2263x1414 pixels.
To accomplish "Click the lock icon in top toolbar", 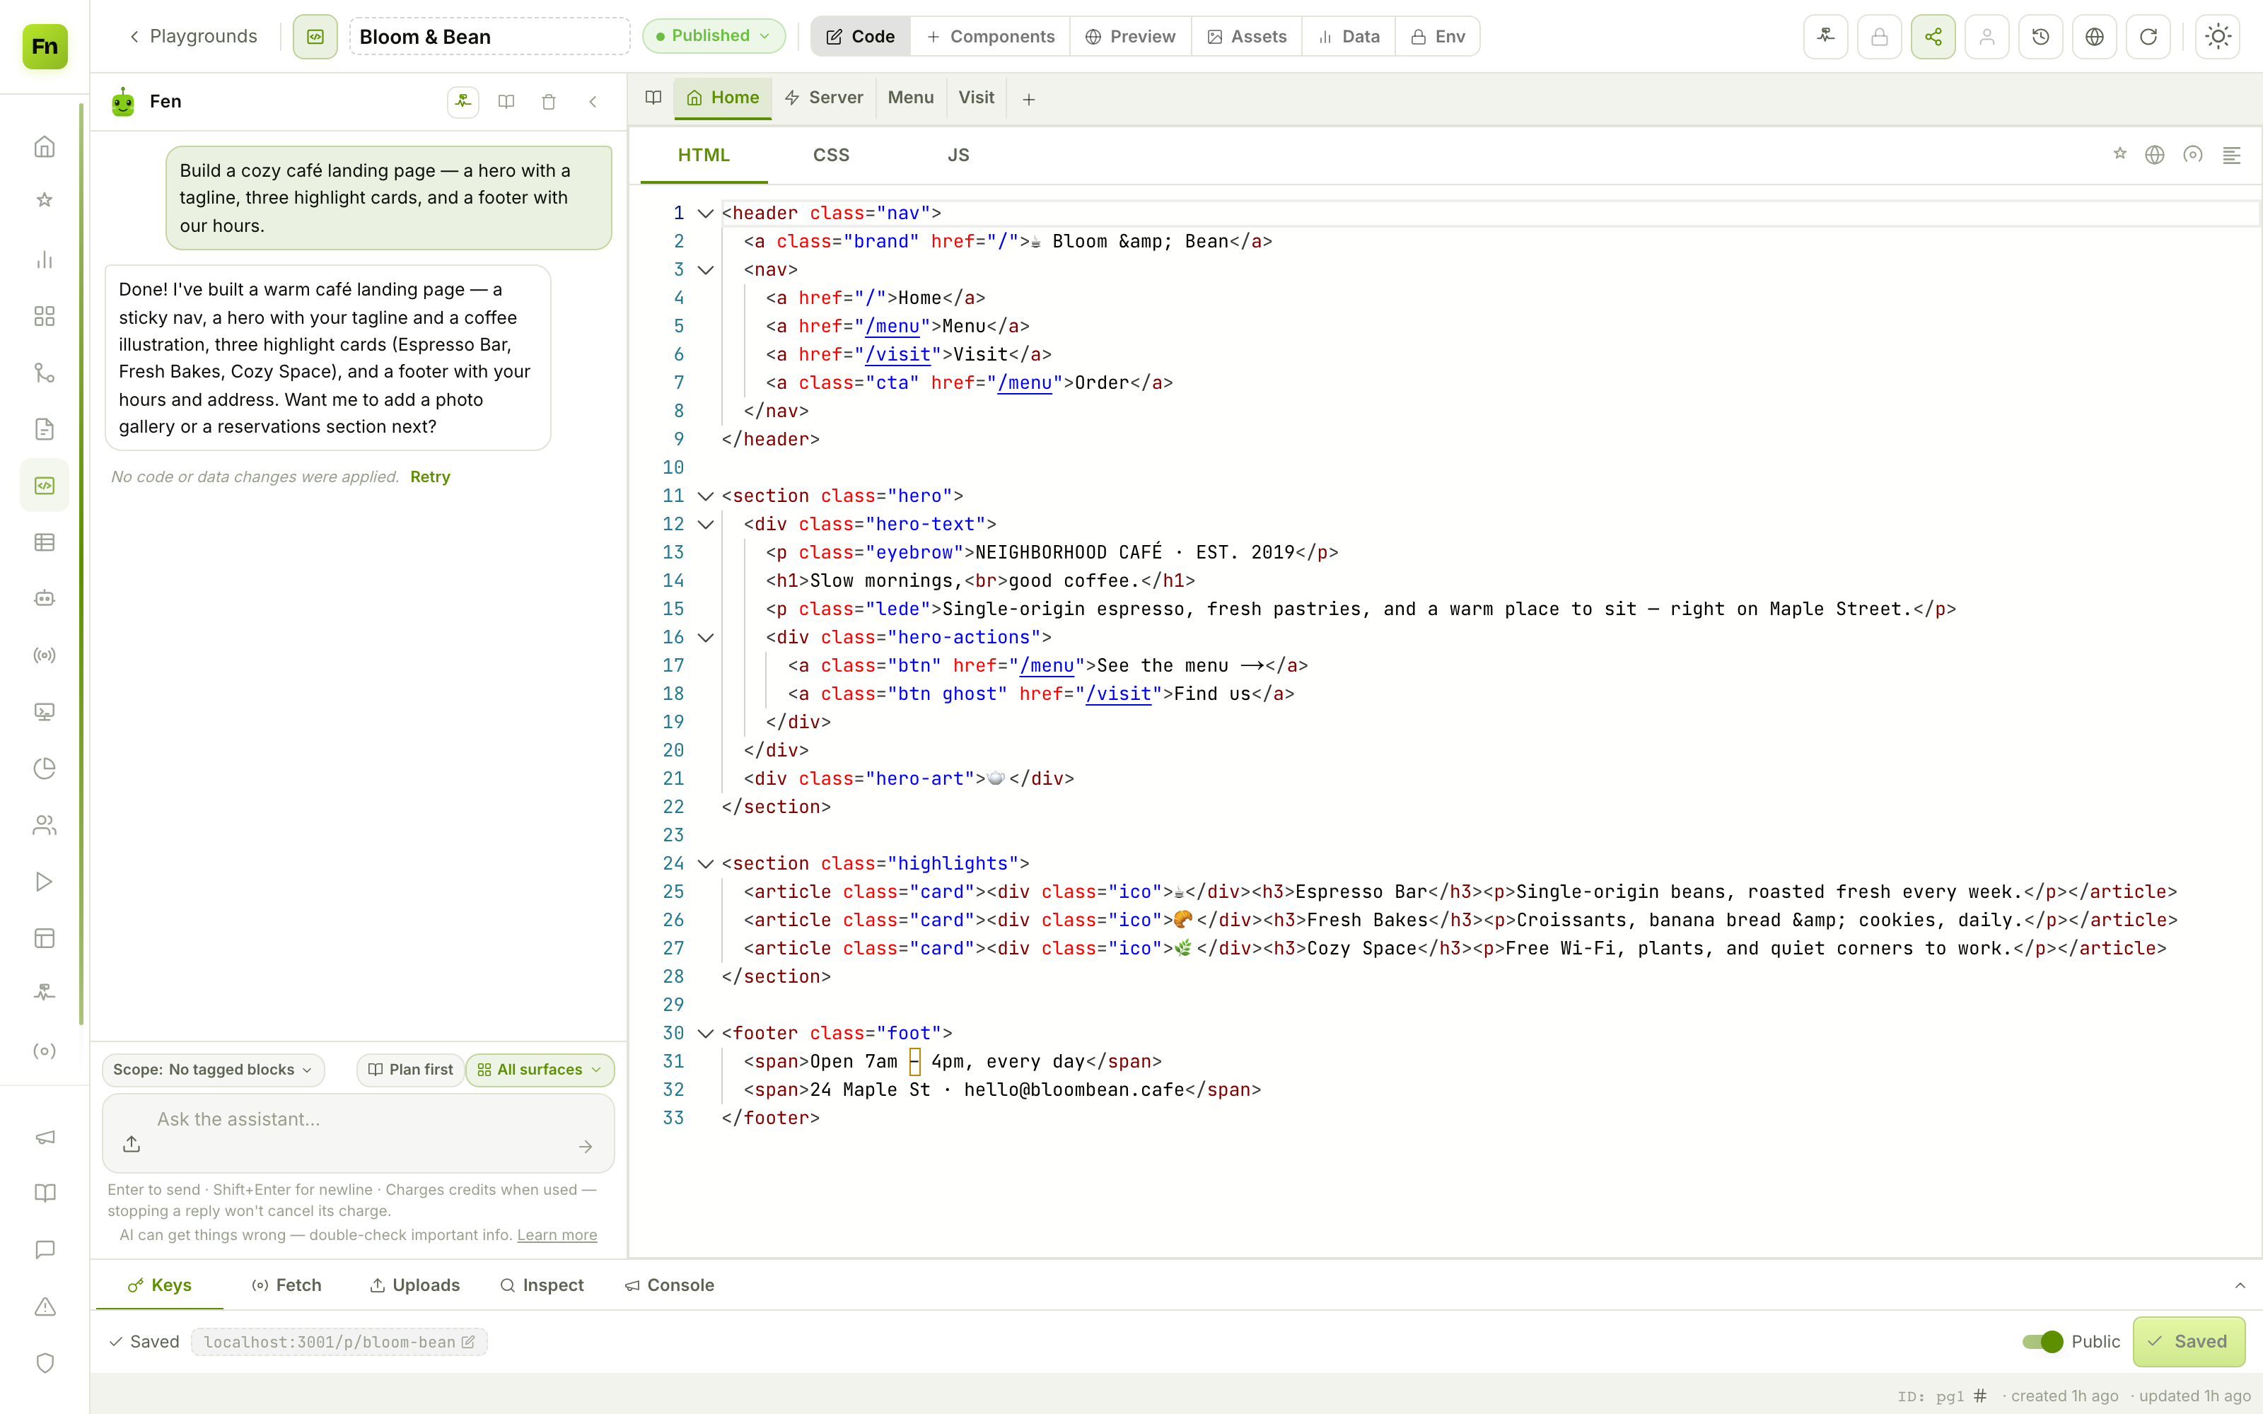I will [1880, 37].
